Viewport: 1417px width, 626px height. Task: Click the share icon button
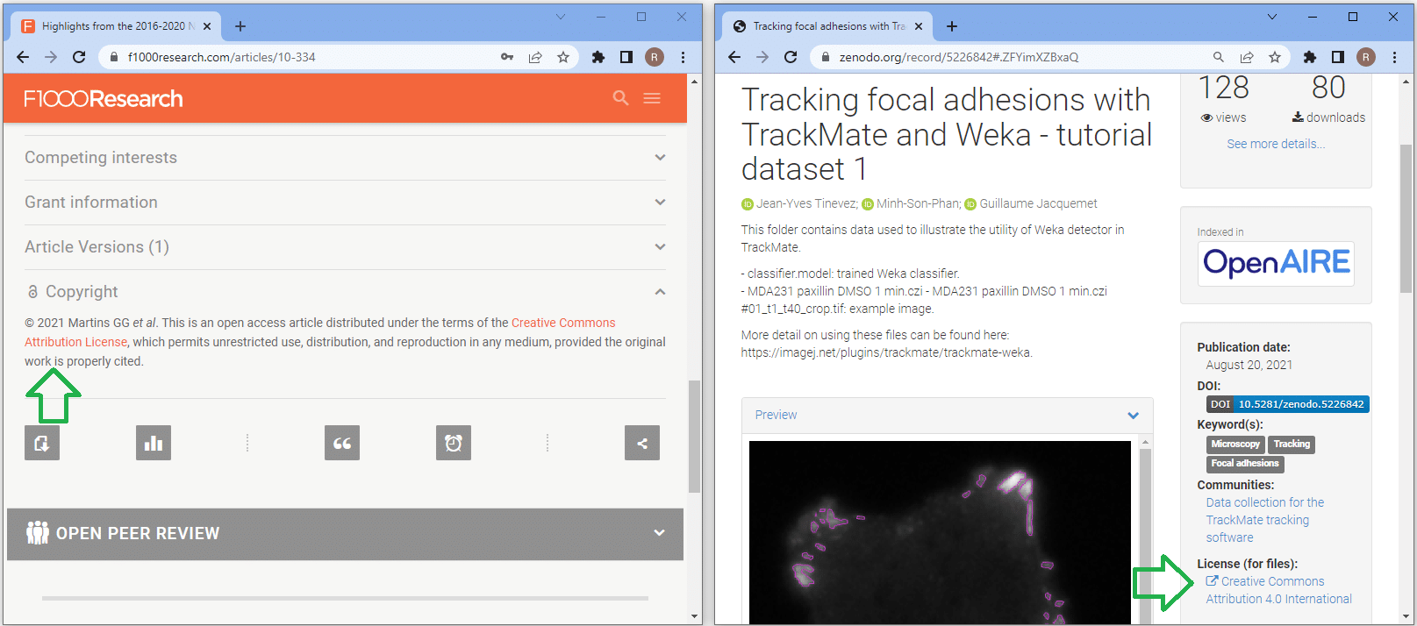coord(642,443)
